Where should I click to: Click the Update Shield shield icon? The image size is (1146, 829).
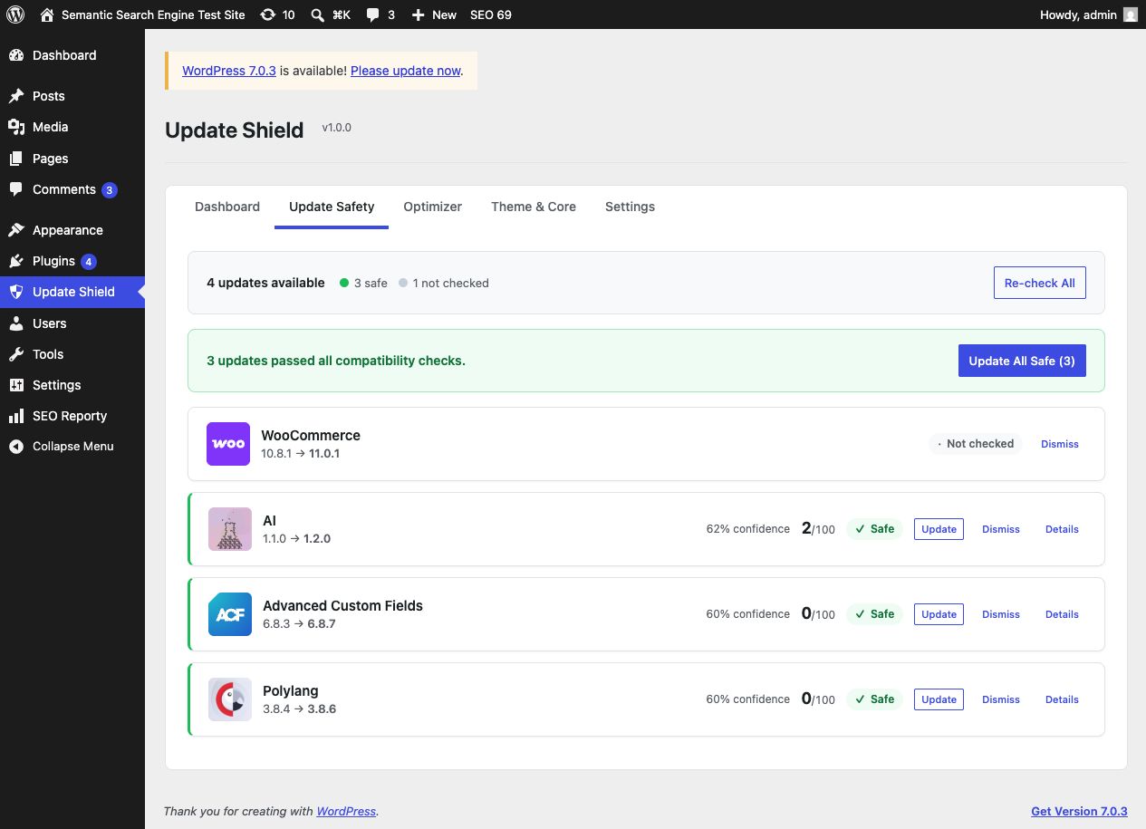[16, 292]
